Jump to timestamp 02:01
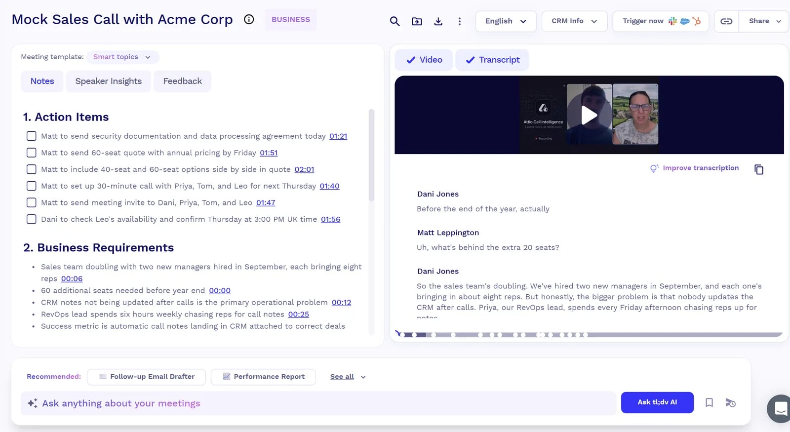The image size is (790, 432). tap(304, 169)
